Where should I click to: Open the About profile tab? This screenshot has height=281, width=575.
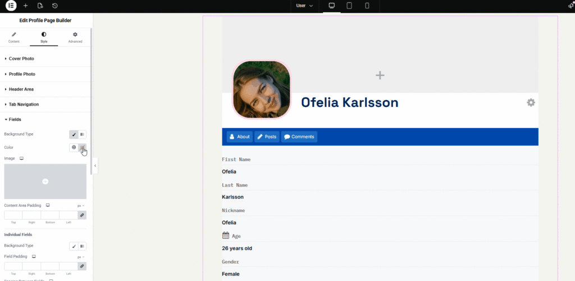coord(239,137)
